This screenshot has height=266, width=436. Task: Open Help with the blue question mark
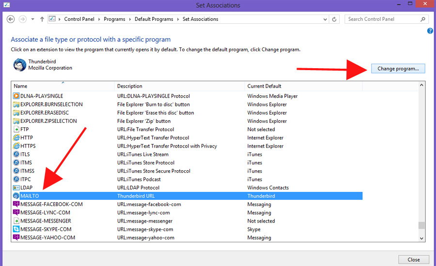point(430,31)
